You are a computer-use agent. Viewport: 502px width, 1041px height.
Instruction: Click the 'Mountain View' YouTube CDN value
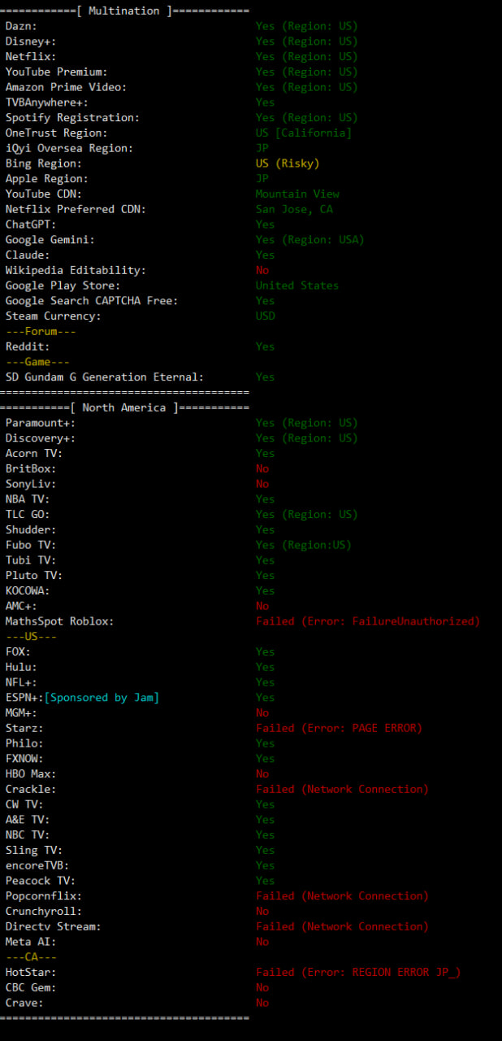(297, 194)
